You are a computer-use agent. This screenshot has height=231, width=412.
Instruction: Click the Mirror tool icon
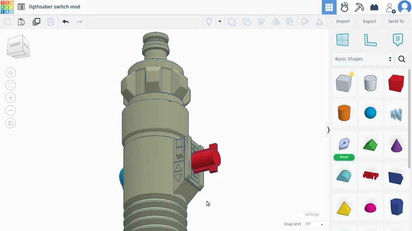[x=276, y=22]
